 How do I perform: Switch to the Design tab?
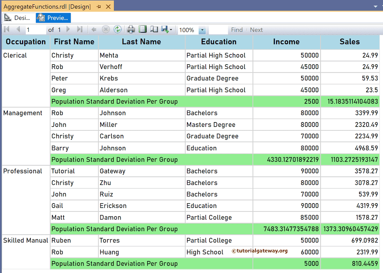pos(18,18)
